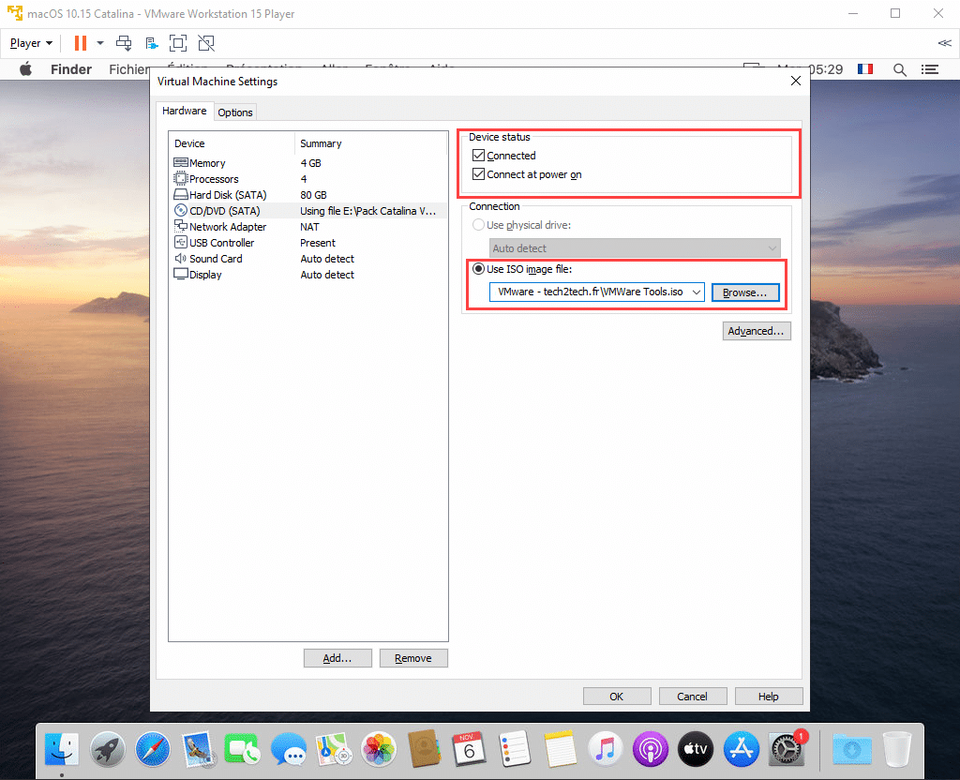The height and width of the screenshot is (780, 960).
Task: Open the Finder menu in macOS menu bar
Action: (x=71, y=69)
